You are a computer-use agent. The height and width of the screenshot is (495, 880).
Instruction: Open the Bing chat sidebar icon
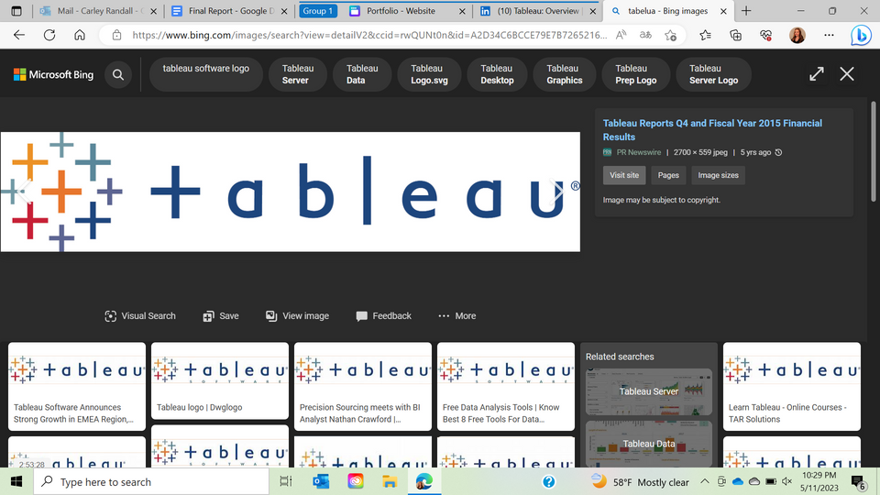pyautogui.click(x=861, y=36)
